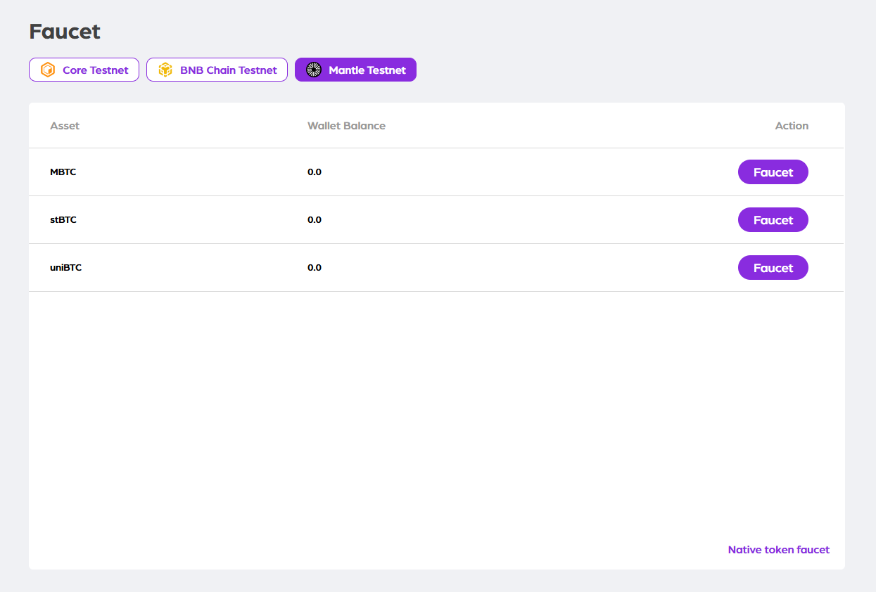
Task: Click the Wallet Balance column header
Action: 346,126
